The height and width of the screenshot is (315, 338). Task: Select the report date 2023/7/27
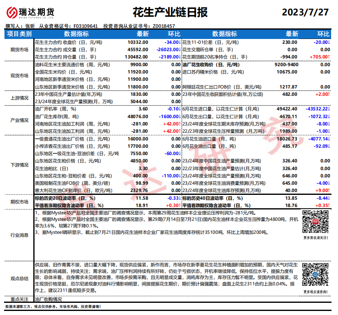point(305,12)
